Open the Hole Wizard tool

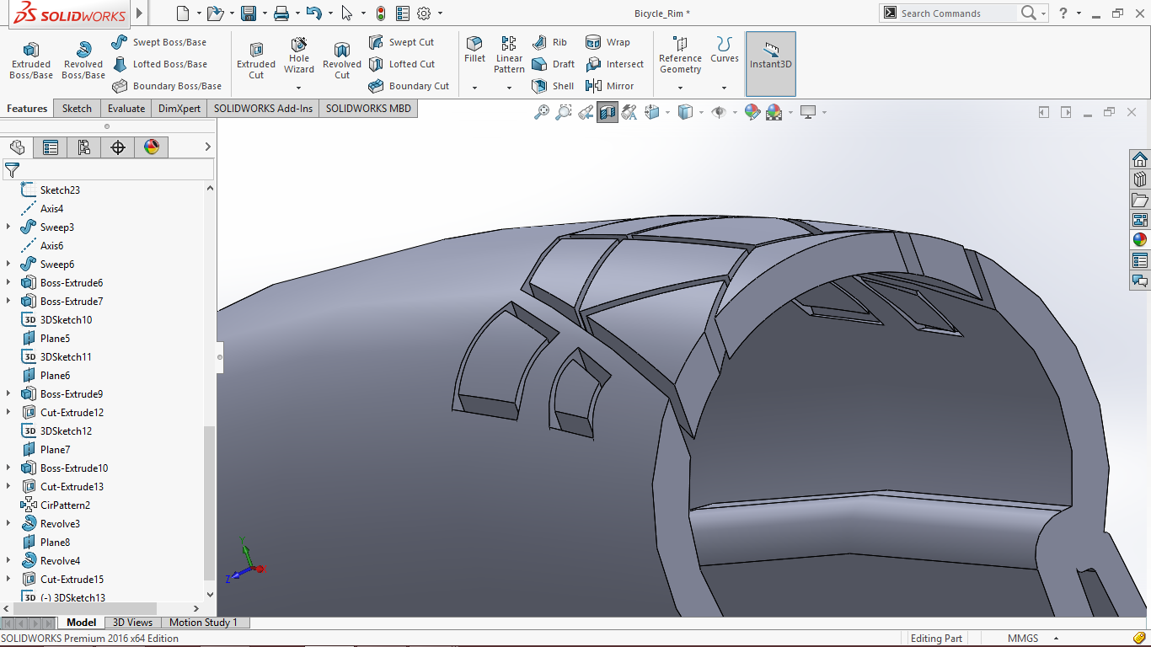(x=299, y=56)
